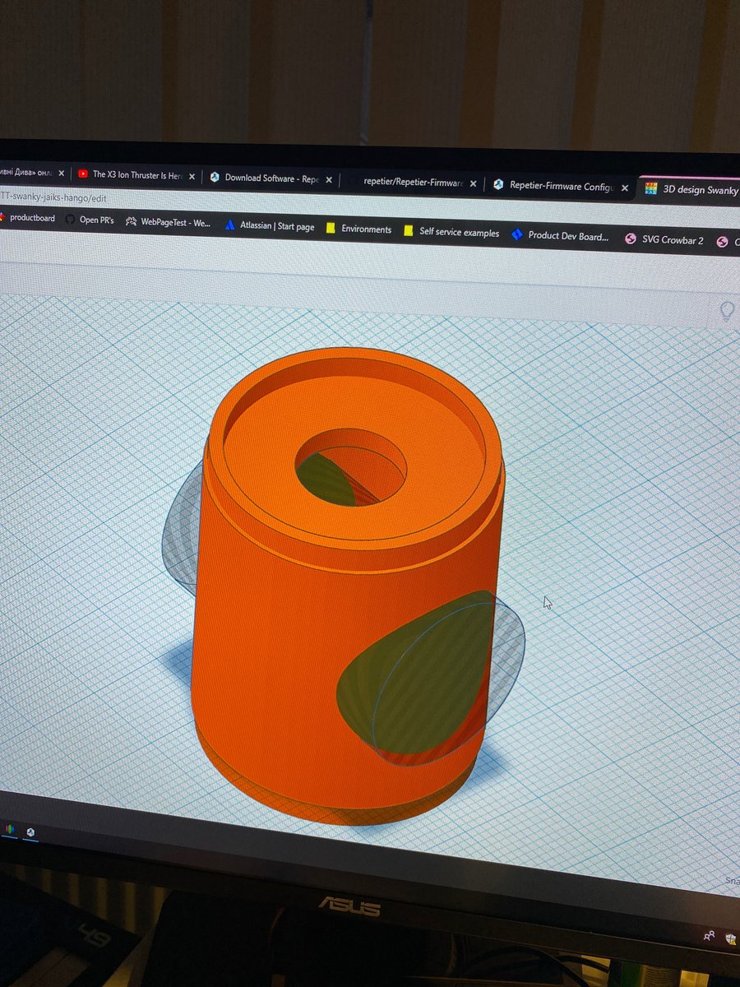Click the lightbulb show-all icon in Tinkercad
Screen dimensions: 740x987
(728, 311)
